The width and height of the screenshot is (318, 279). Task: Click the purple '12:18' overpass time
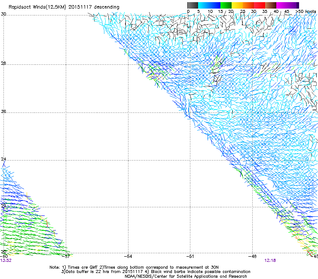coord(270,261)
